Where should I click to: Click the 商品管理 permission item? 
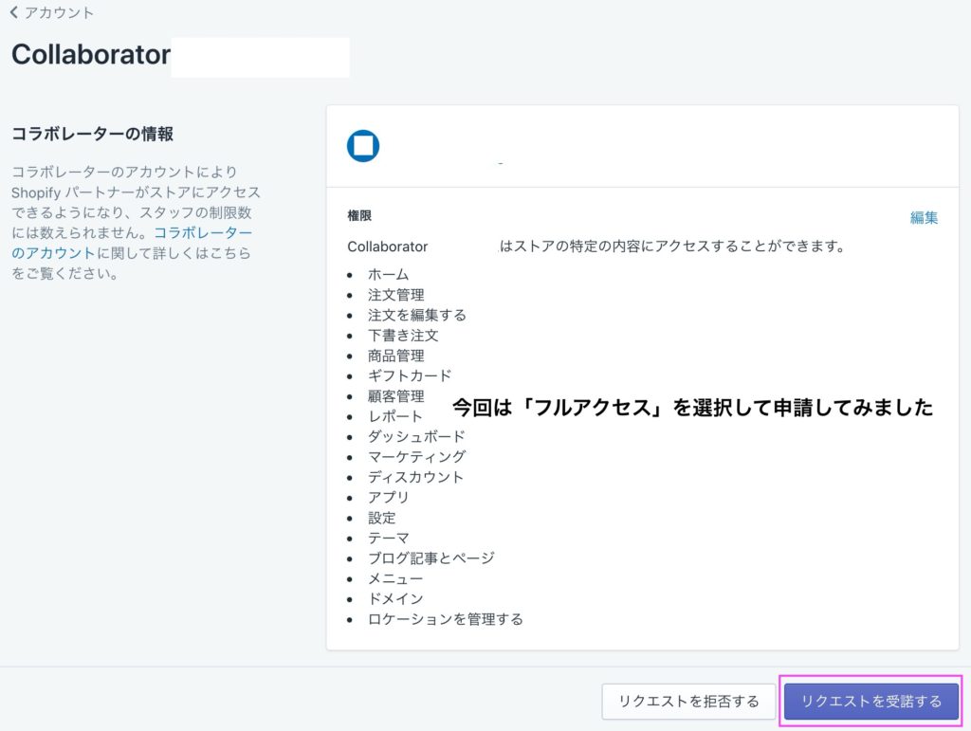pos(395,356)
